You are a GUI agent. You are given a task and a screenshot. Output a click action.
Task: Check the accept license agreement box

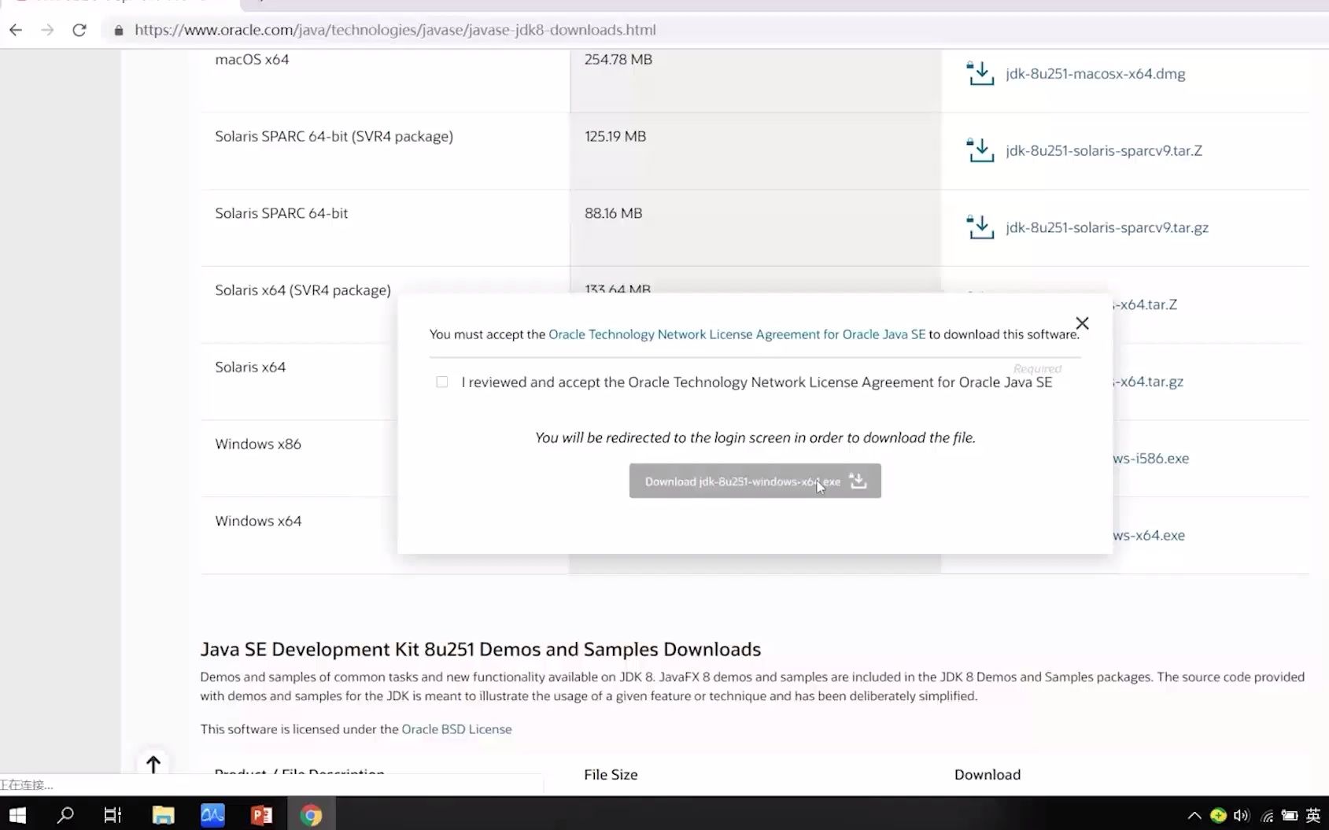442,382
